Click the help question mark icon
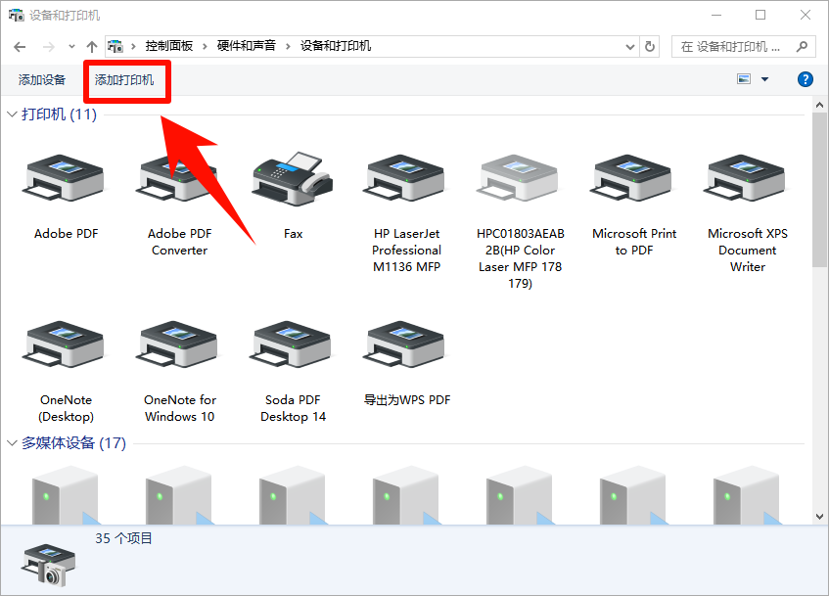This screenshot has height=596, width=829. coord(805,79)
